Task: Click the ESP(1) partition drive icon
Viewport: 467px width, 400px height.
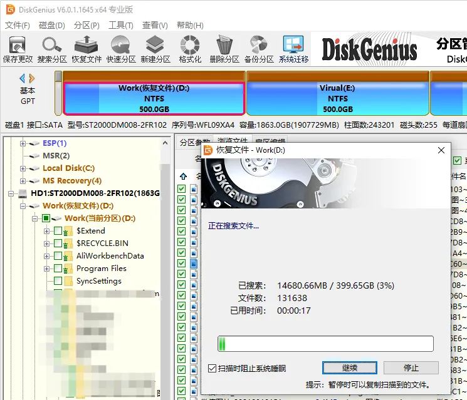Action: click(34, 143)
